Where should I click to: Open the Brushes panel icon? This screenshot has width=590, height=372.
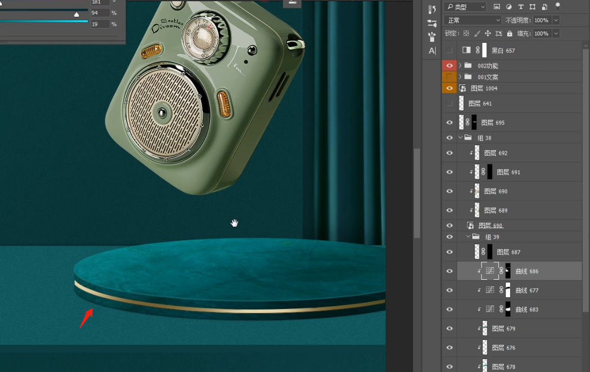432,37
